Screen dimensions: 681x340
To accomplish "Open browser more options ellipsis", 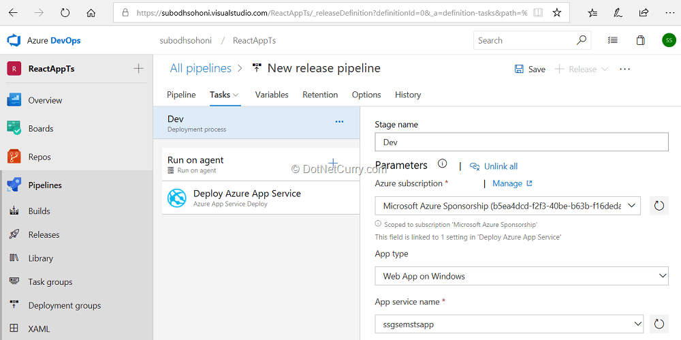I will coord(669,13).
